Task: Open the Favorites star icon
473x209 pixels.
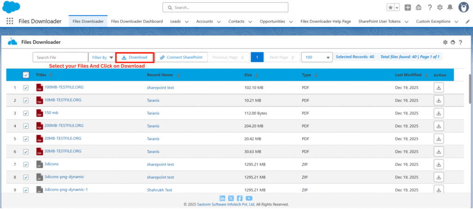Action: tap(390, 7)
